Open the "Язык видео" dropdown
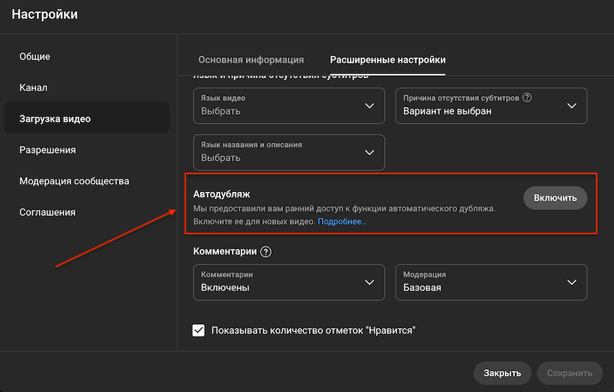Screen dimensions: 614x392 (289, 105)
